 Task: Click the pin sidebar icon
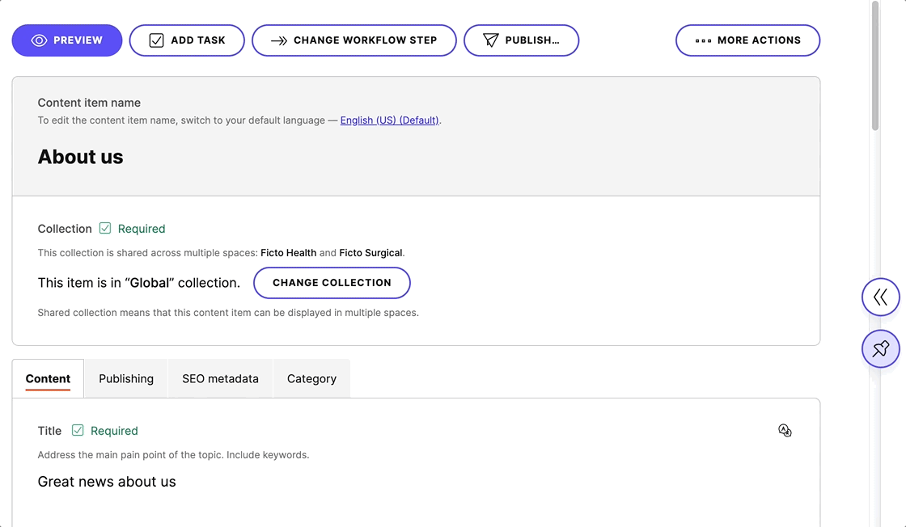[880, 349]
